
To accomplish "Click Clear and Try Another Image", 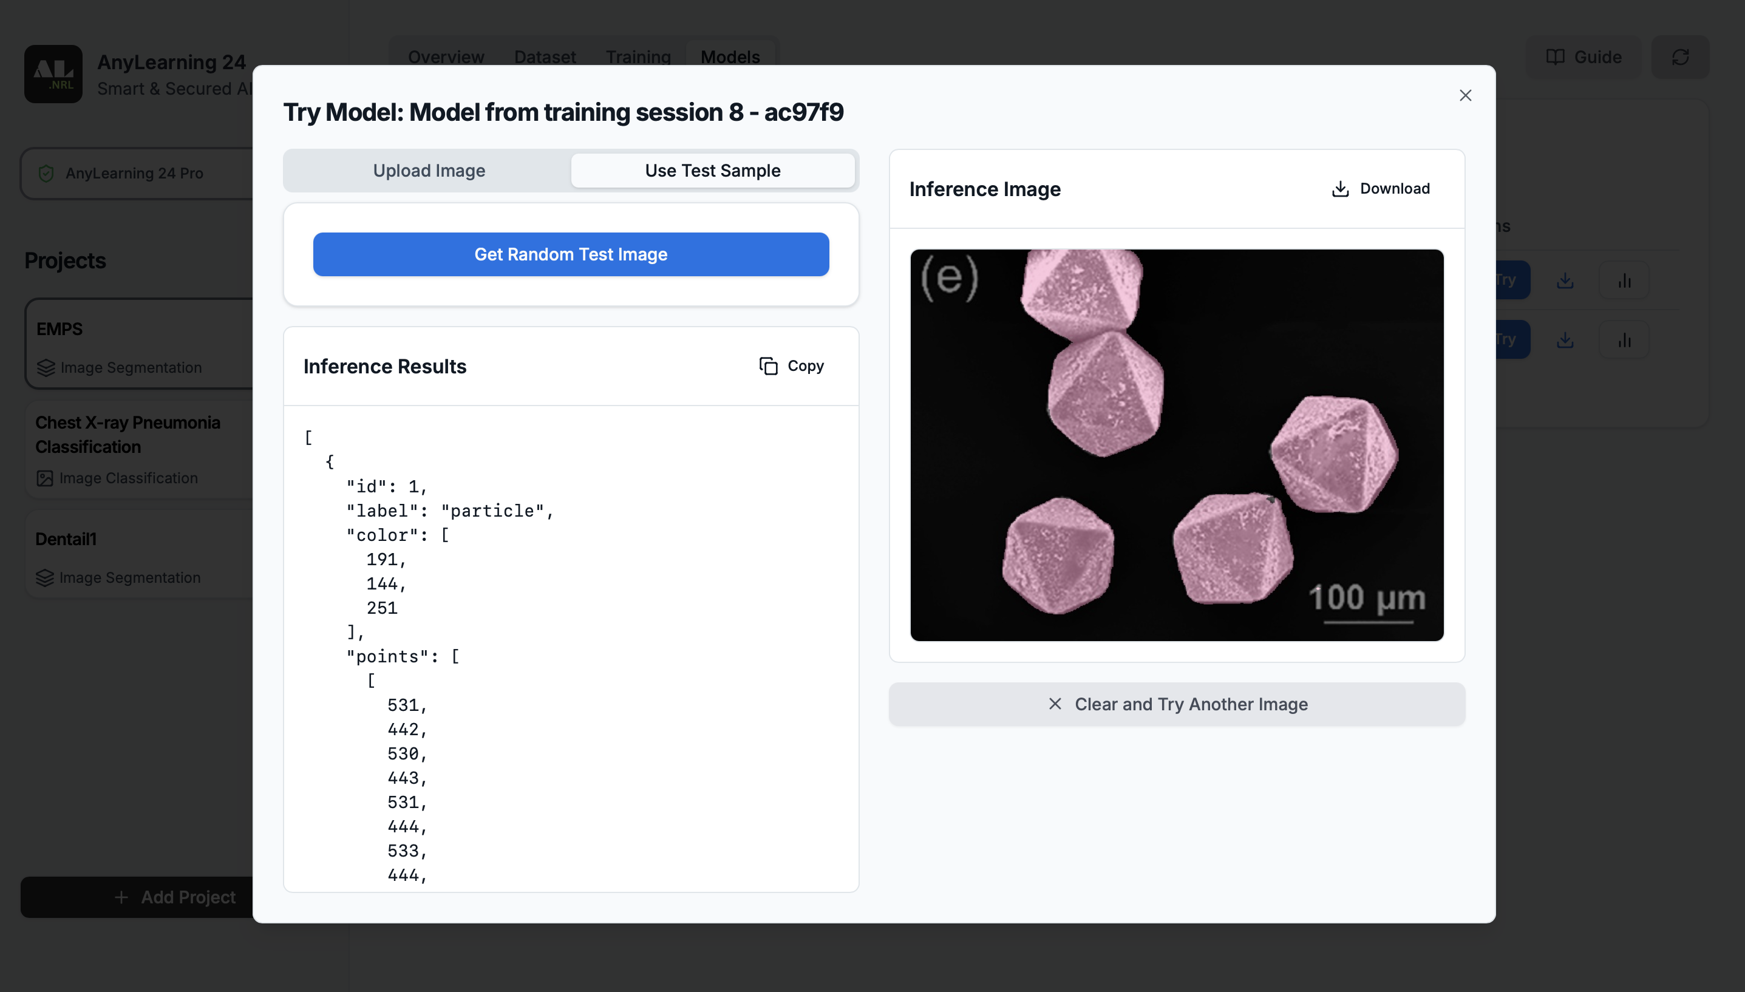I will 1176,704.
